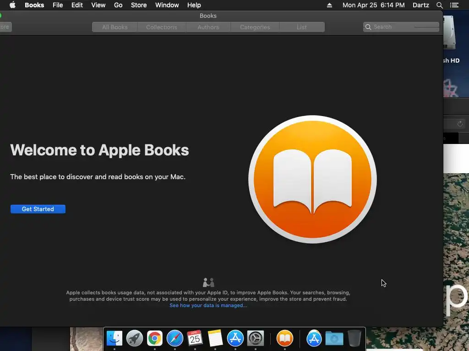Open the Books application menu
This screenshot has width=469, height=351.
(x=34, y=5)
